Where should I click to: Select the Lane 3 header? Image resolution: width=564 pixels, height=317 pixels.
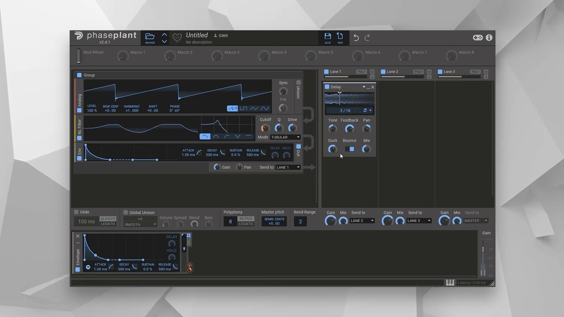449,72
